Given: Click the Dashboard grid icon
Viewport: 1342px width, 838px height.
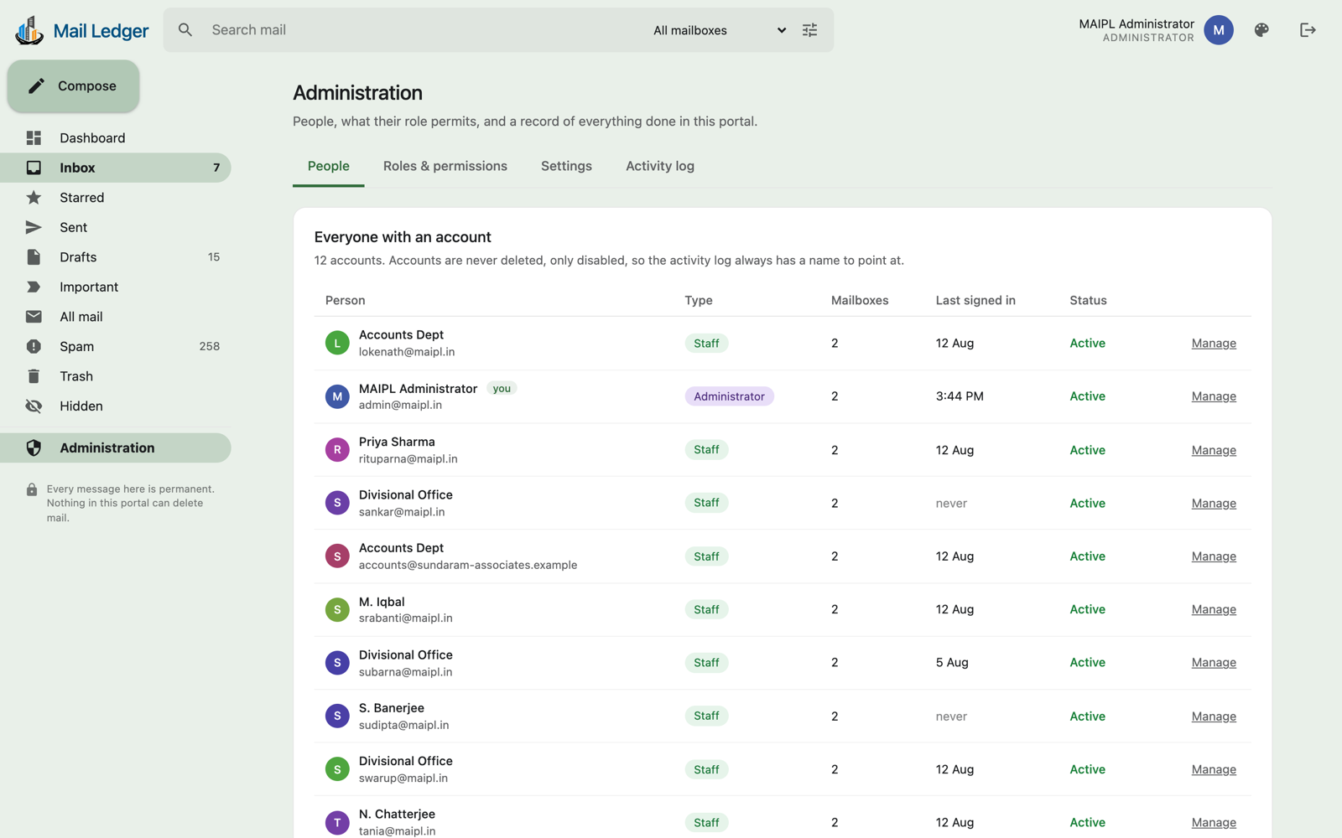Looking at the screenshot, I should (x=34, y=137).
